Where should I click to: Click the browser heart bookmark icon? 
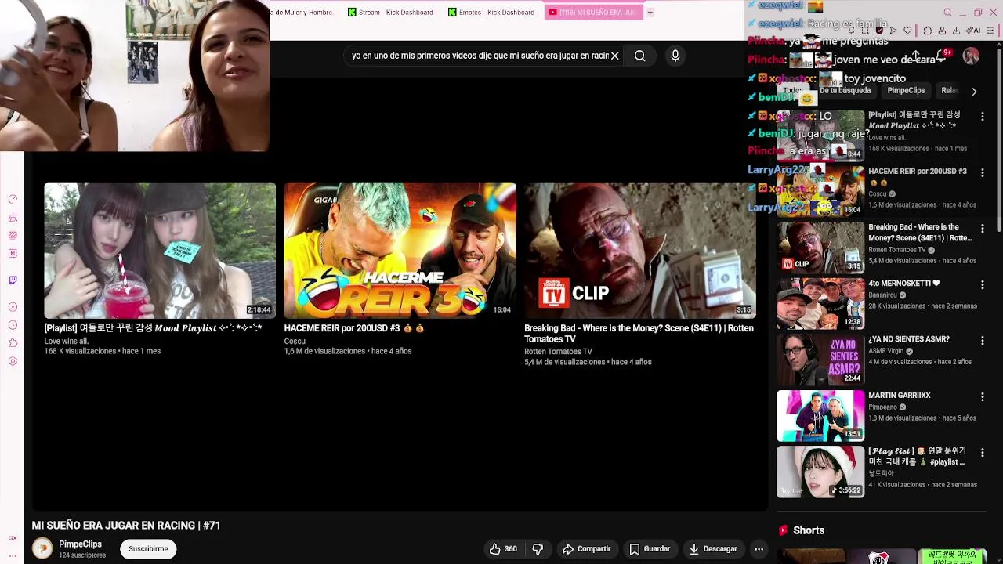click(x=907, y=31)
